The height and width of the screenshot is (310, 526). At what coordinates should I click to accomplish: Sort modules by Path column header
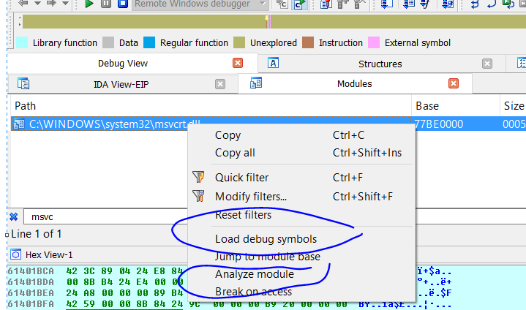(x=25, y=106)
